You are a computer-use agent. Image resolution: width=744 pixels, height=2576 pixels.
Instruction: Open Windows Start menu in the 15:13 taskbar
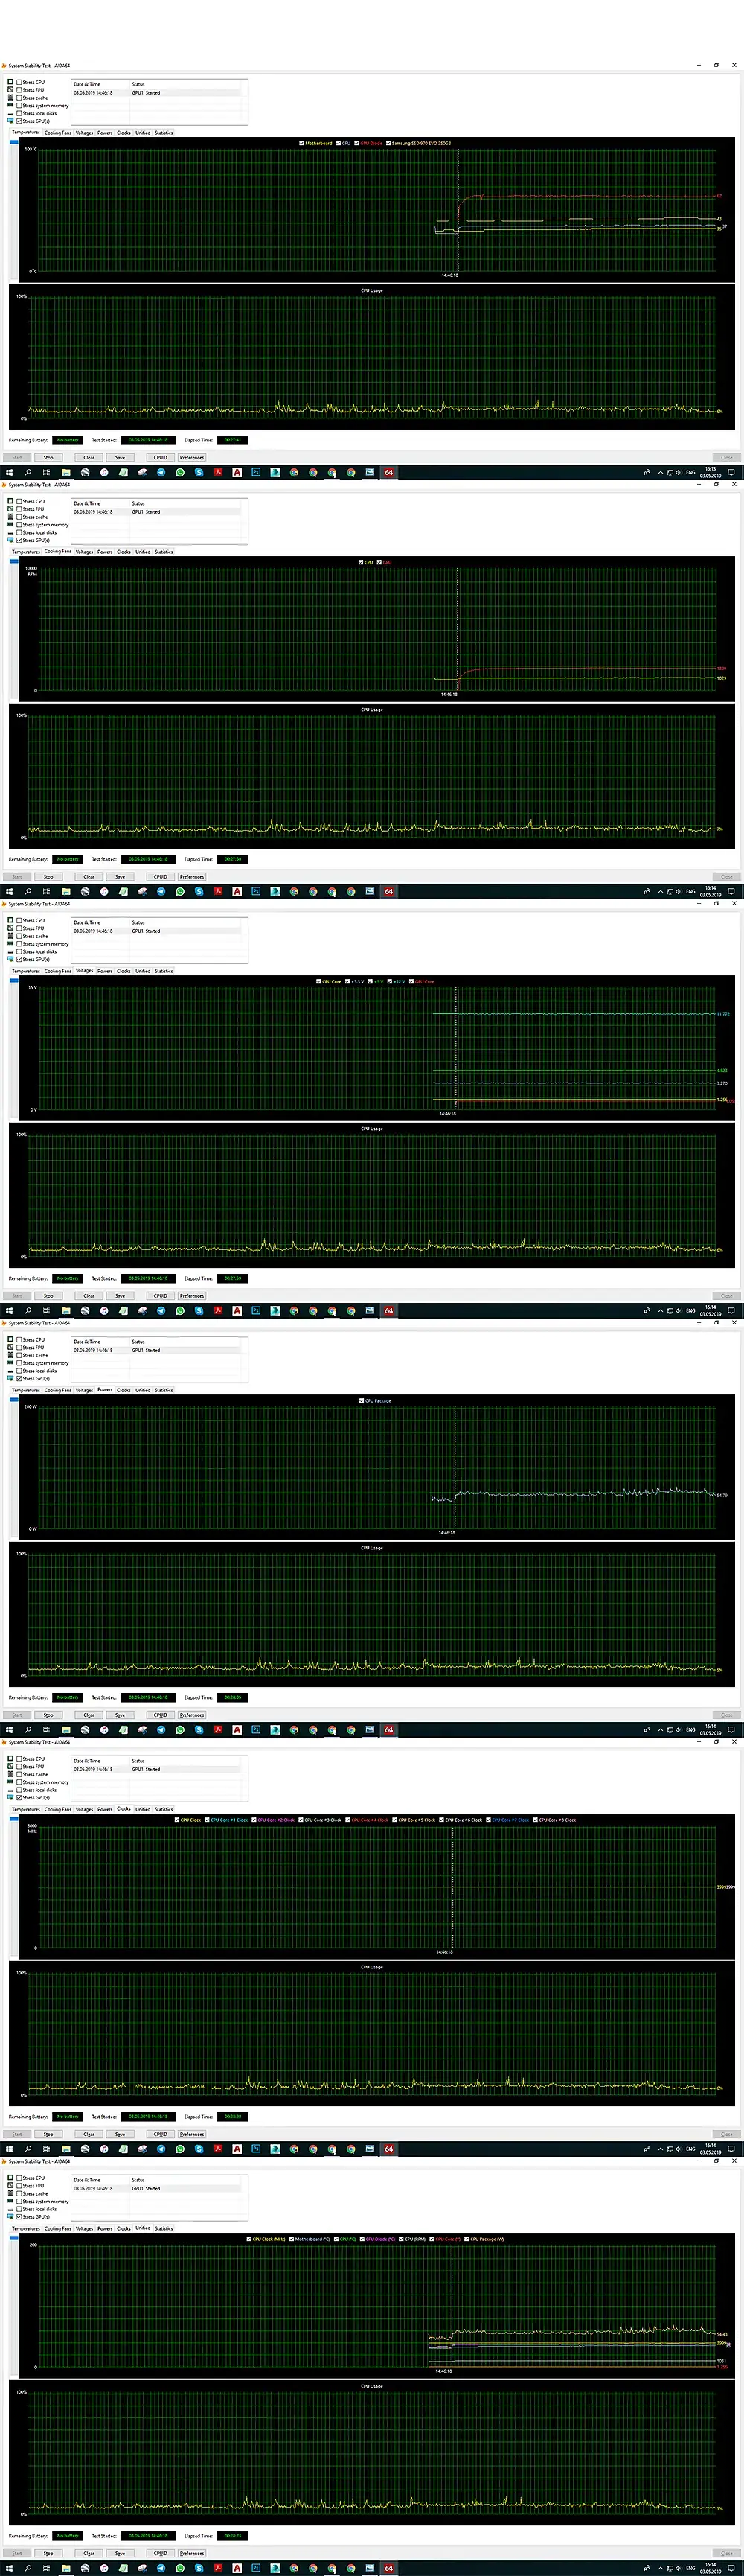[8, 472]
